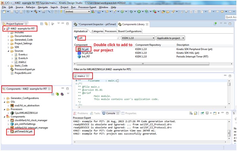Switch to the Categories tab

pyautogui.click(x=97, y=31)
